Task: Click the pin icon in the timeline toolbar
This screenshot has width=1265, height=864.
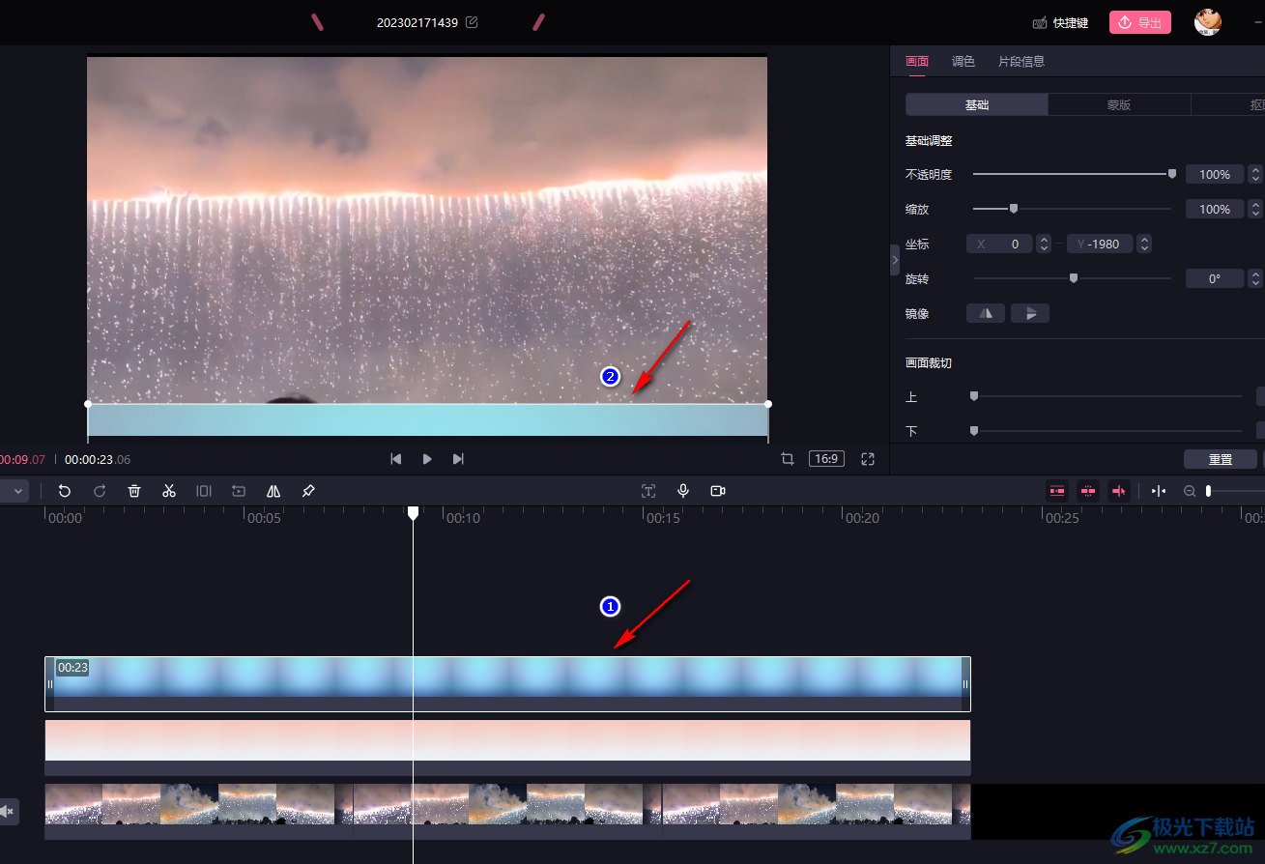Action: point(308,491)
